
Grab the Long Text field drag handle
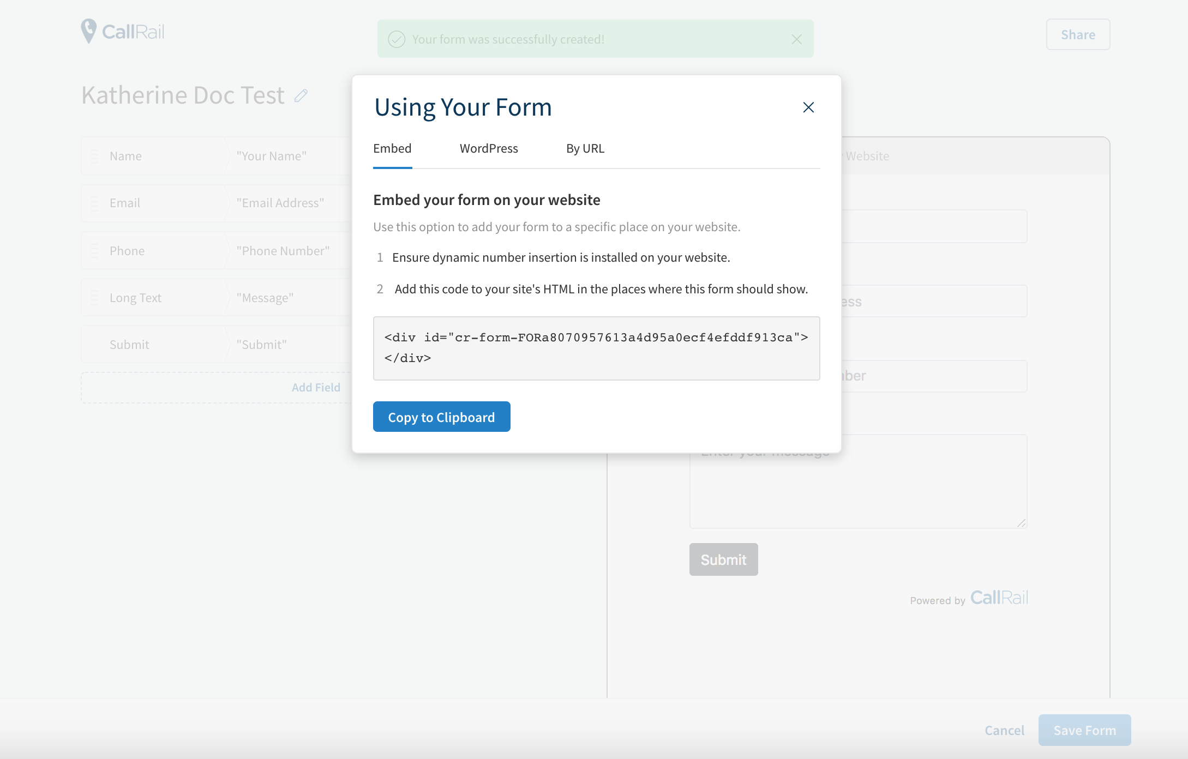pyautogui.click(x=94, y=298)
